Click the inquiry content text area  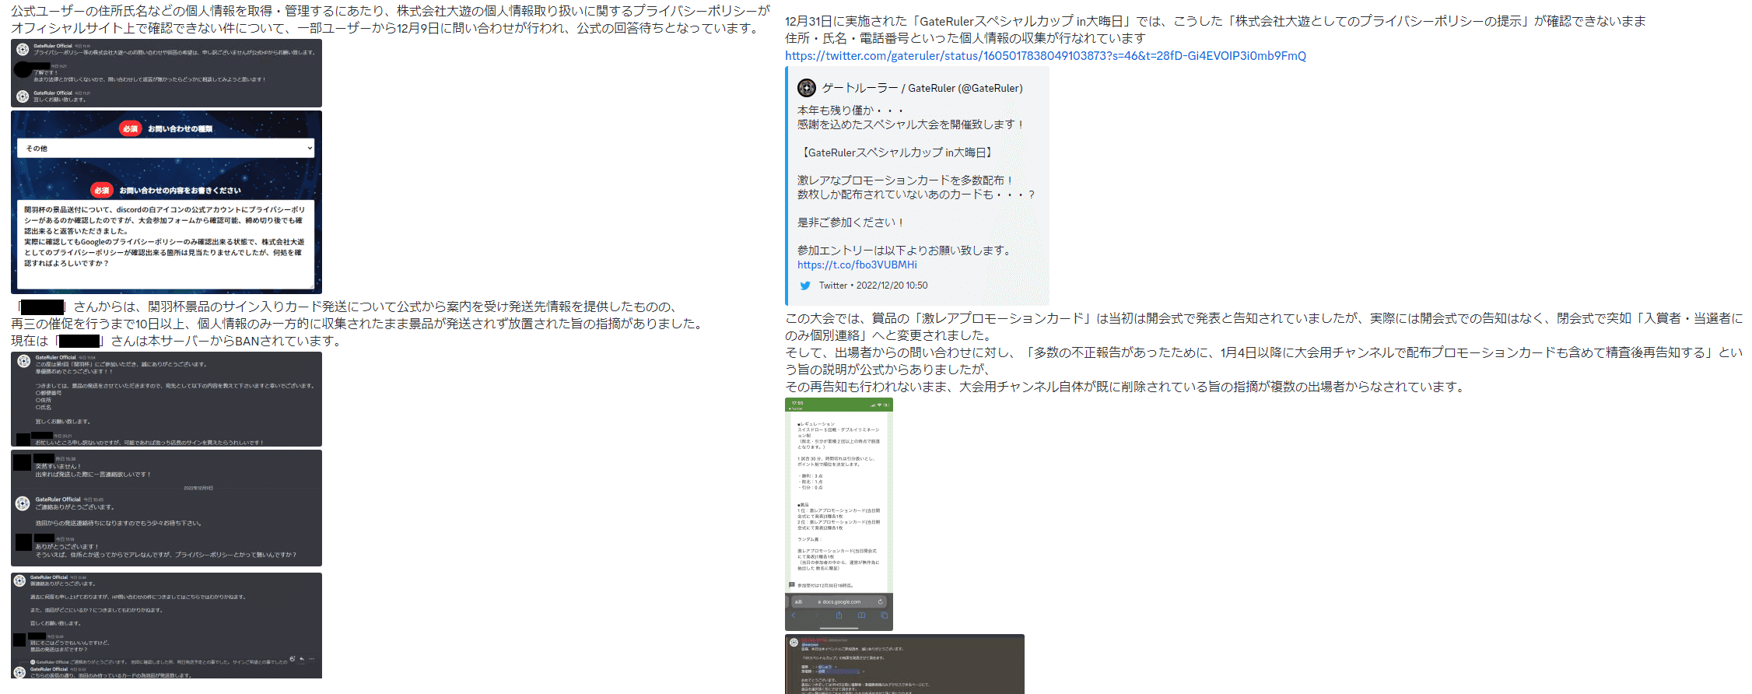click(166, 243)
